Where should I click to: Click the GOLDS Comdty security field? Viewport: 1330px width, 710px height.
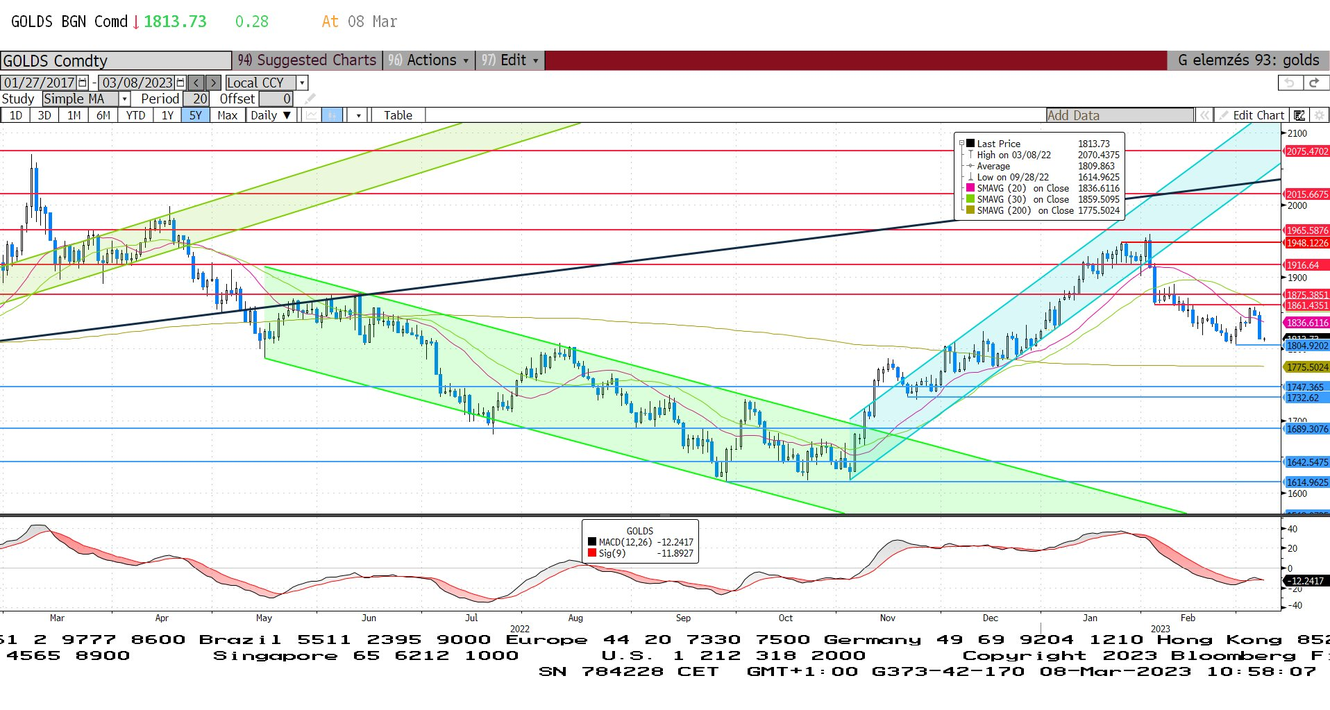(x=115, y=60)
